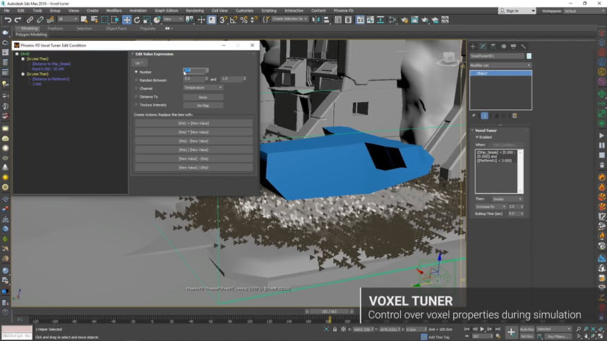Select the Distance to Platform01 tree entry
The height and width of the screenshot is (341, 607).
pyautogui.click(x=51, y=79)
